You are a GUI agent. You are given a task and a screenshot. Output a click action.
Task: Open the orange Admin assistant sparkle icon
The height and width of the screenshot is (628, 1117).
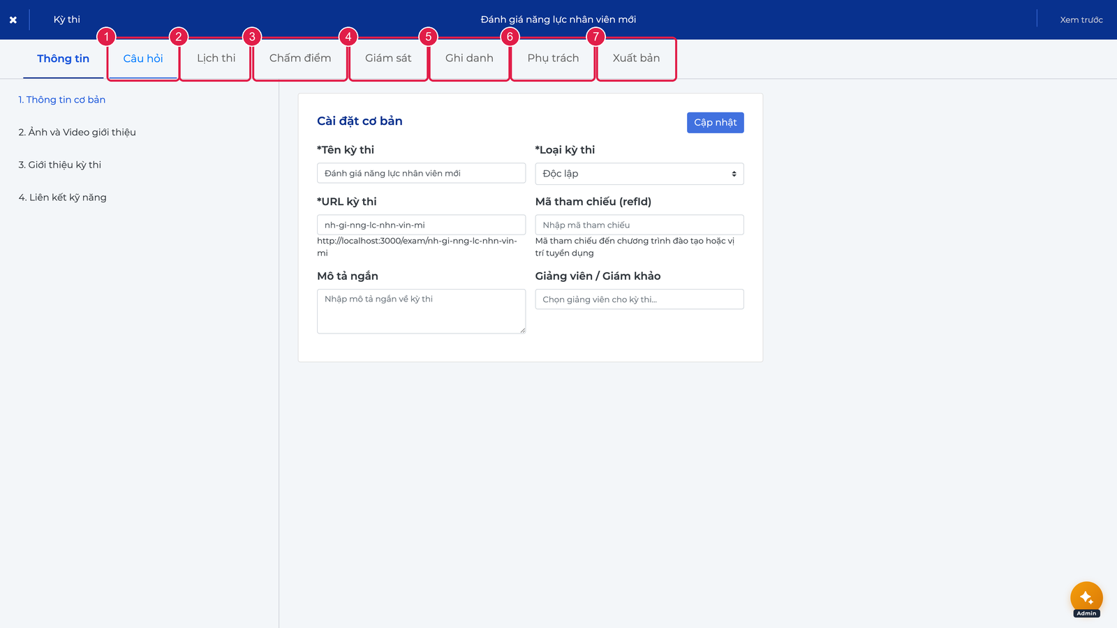coord(1086,598)
